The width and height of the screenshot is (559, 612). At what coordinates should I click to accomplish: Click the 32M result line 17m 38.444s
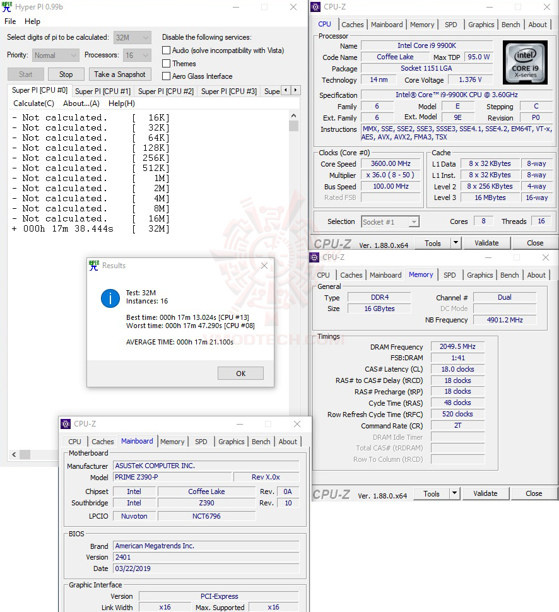(x=91, y=229)
